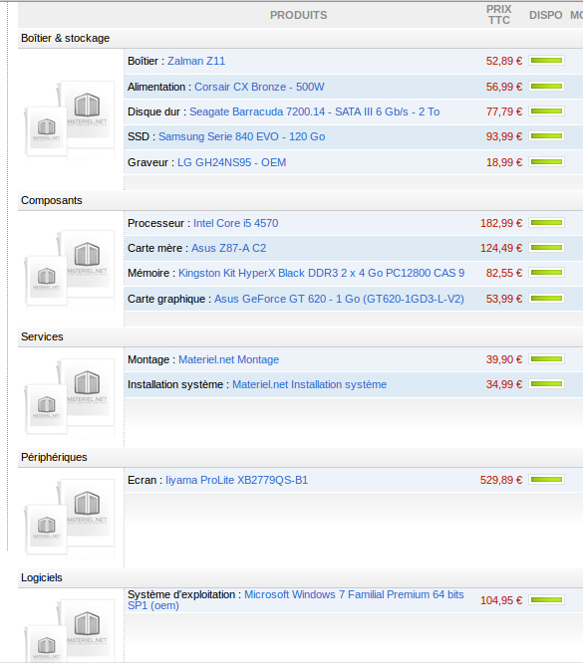Viewport: 583px width, 663px height.
Task: Click the 18,99 € price
Action: pos(504,162)
